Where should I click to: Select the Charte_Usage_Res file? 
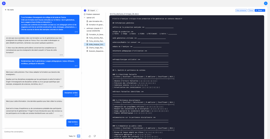[x=96, y=48]
